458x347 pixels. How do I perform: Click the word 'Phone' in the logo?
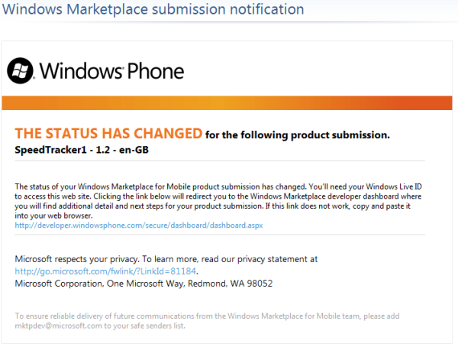156,71
